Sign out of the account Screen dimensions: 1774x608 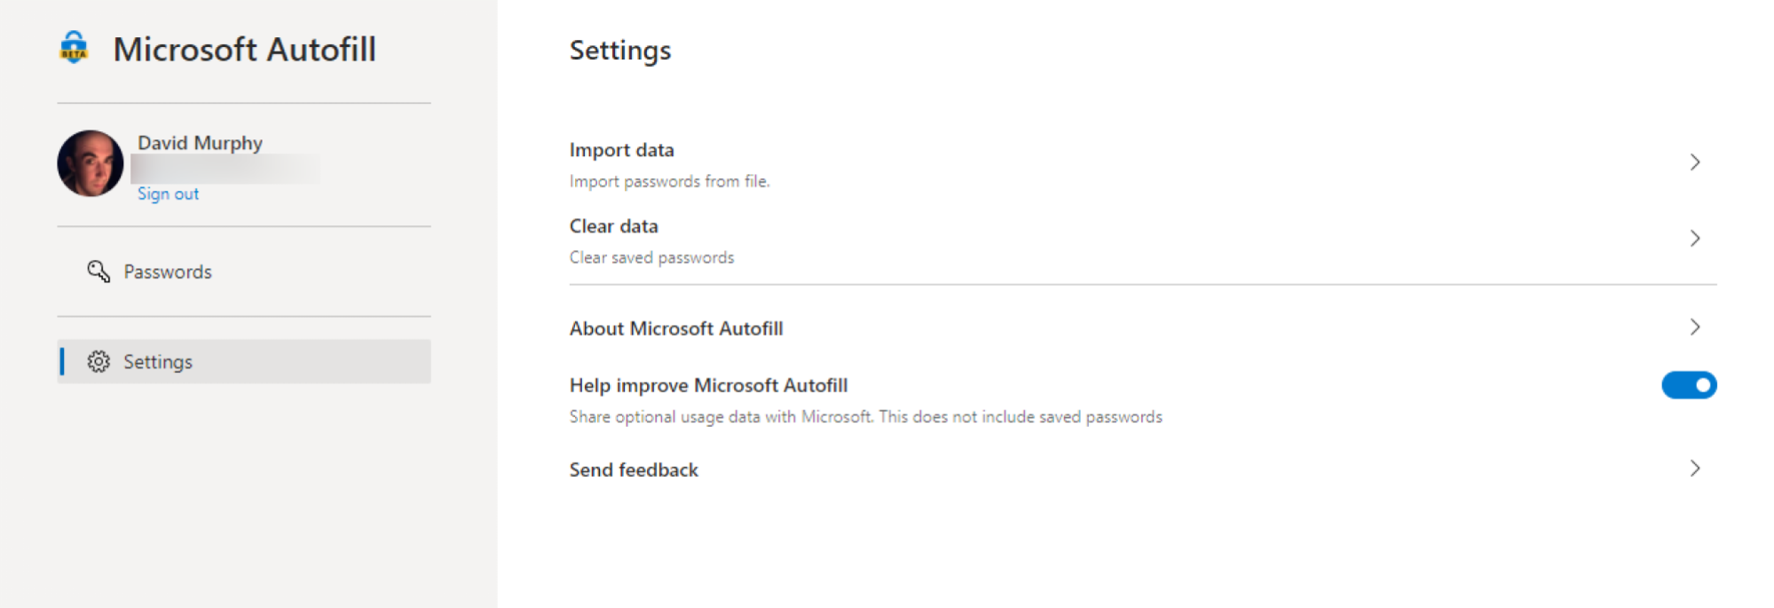click(x=168, y=193)
